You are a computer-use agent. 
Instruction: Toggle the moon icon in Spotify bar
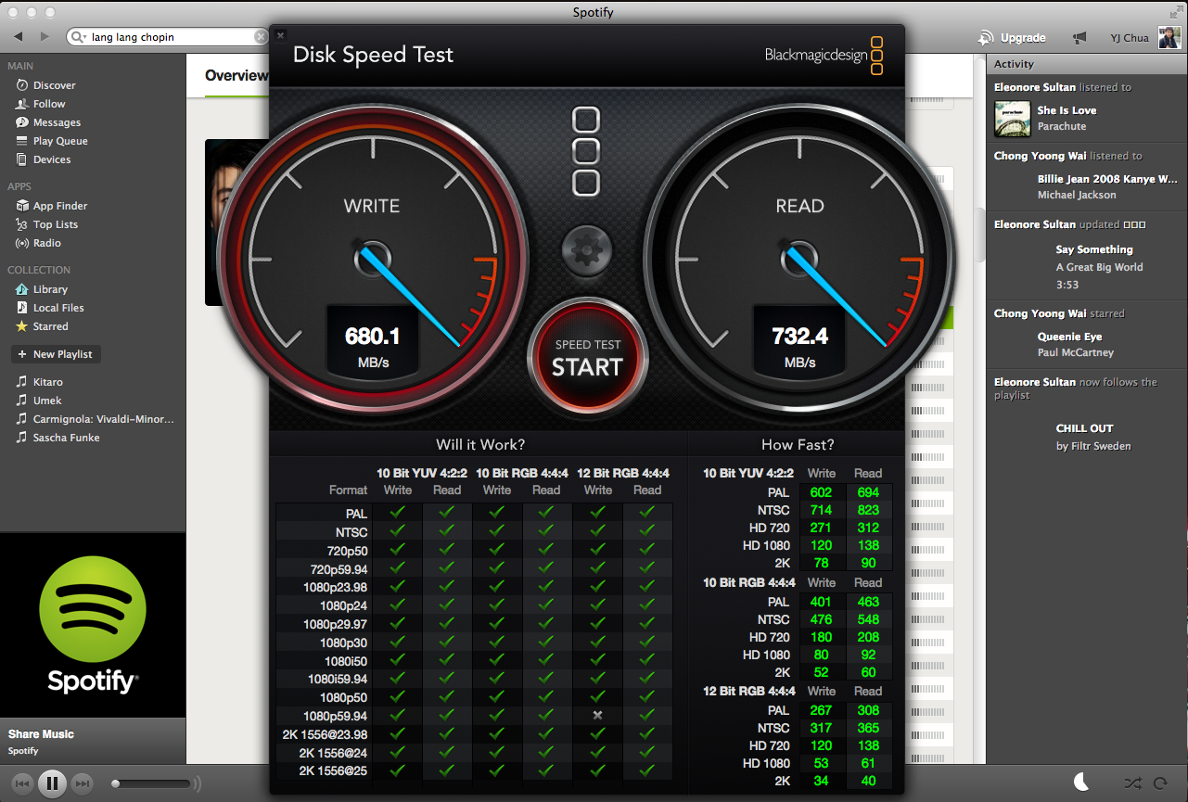click(1081, 783)
